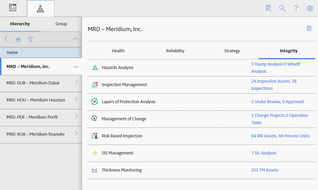This screenshot has width=318, height=190.
Task: Select the asset hierarchy pyramid tab
Action: coord(40,9)
